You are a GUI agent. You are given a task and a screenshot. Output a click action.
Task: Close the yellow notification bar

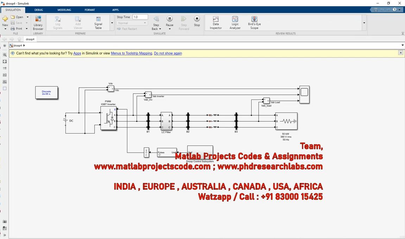coord(401,53)
